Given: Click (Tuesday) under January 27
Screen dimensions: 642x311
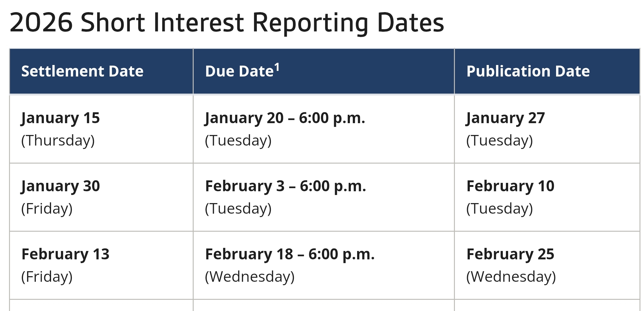Looking at the screenshot, I should [499, 140].
